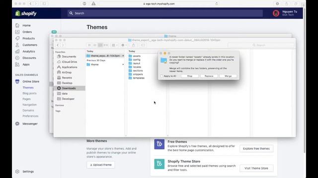This screenshot has height=178, width=318.
Task: Select AirDrop in Finder sidebar
Action: (x=67, y=72)
